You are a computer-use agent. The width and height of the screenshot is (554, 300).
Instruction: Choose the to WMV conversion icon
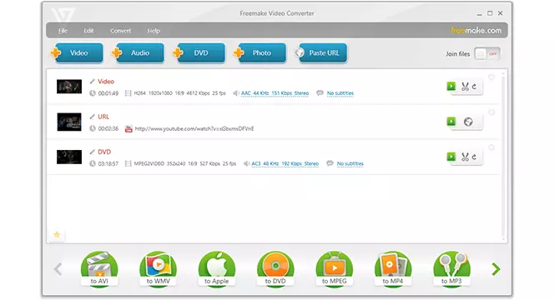click(158, 269)
